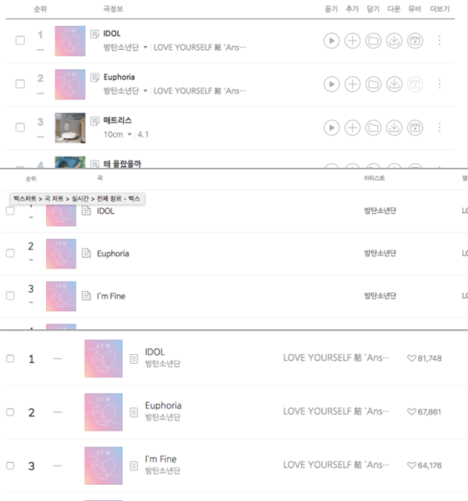Like I'm Fine with heart icon
Viewport: 468px width, 501px height.
tap(412, 466)
